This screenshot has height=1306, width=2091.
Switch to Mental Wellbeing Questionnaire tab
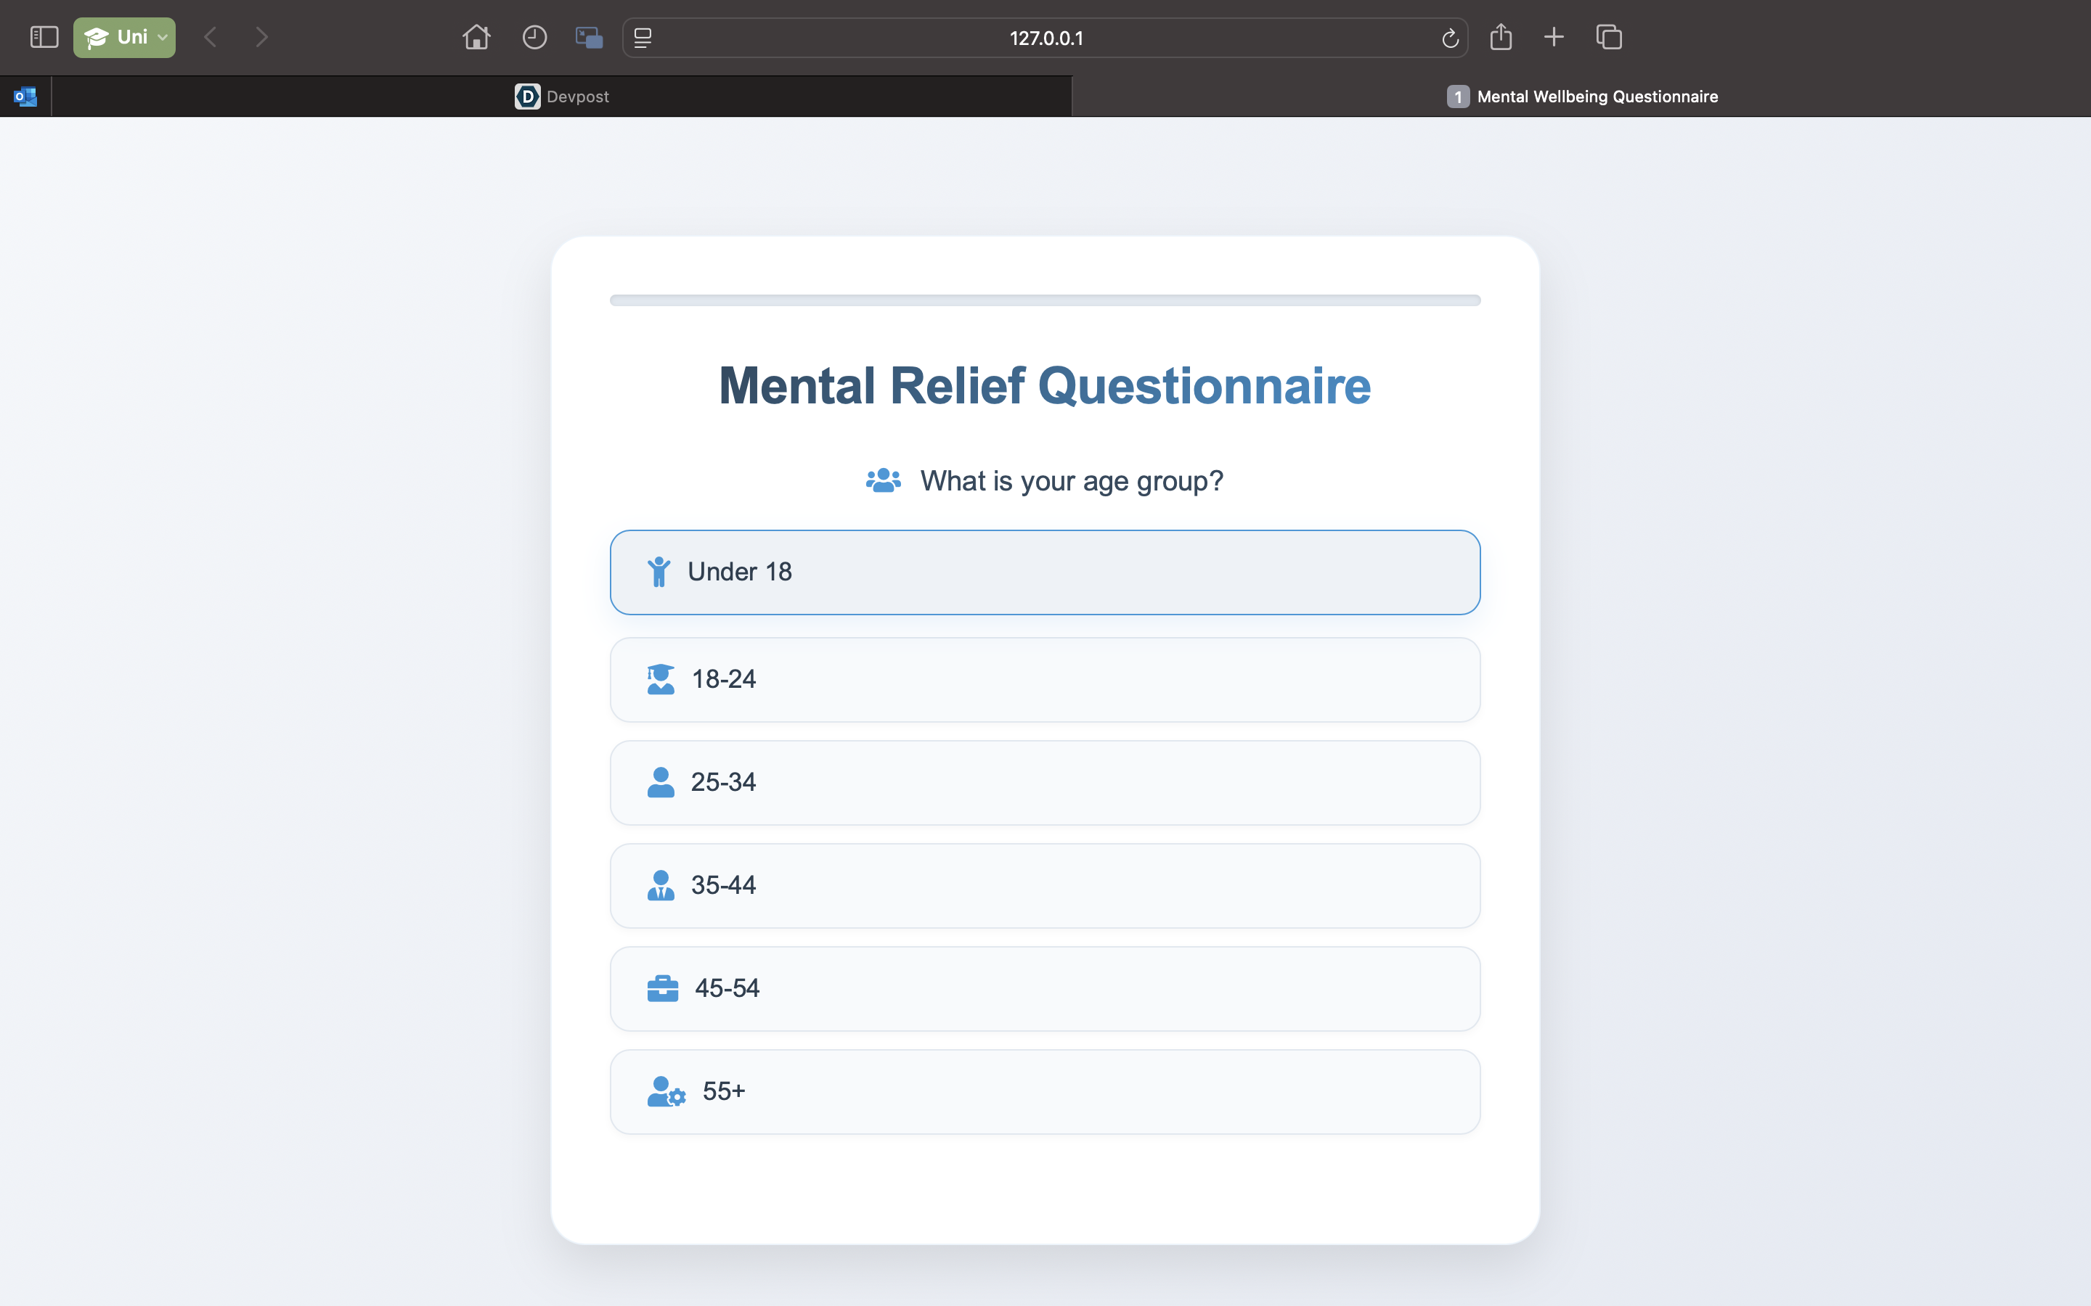[1581, 96]
